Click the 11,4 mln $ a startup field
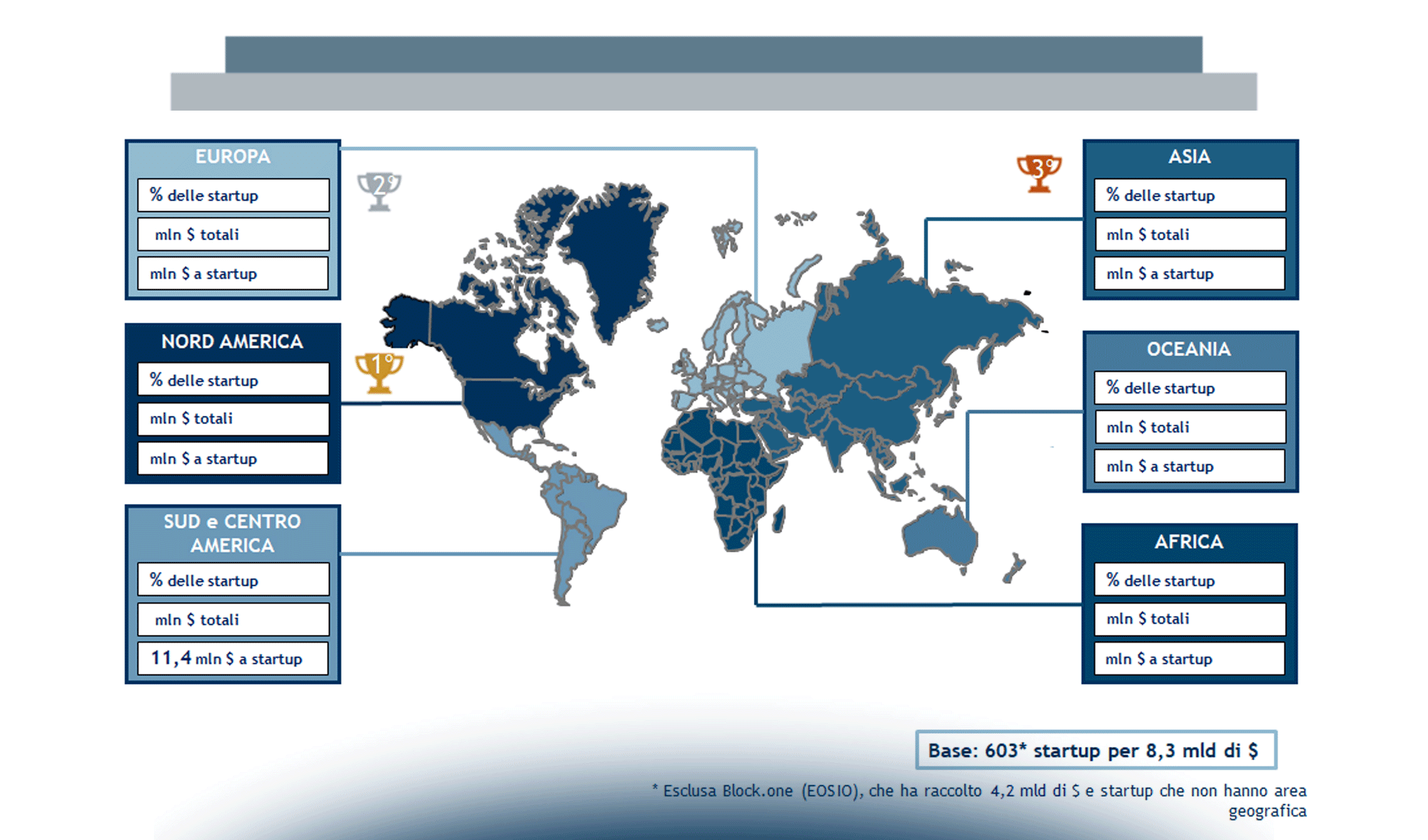This screenshot has width=1428, height=840. coord(232,659)
